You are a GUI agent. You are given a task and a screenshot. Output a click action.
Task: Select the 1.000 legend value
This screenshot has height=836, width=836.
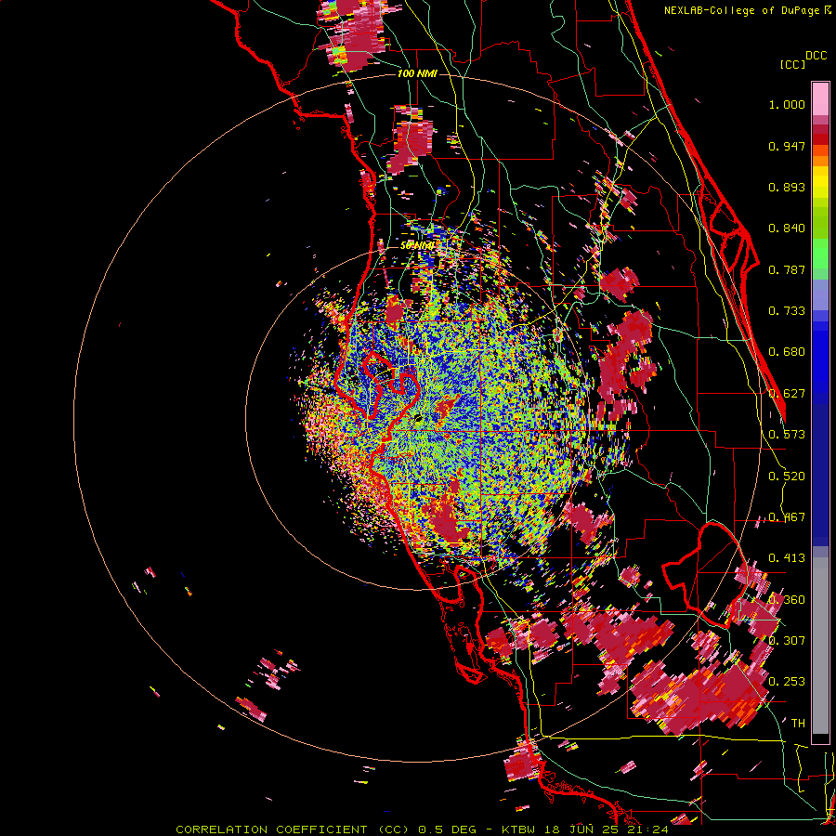pos(787,104)
